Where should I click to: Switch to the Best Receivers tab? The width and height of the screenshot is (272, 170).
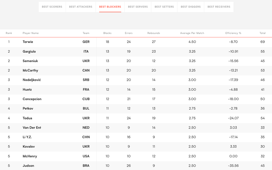[x=219, y=7]
